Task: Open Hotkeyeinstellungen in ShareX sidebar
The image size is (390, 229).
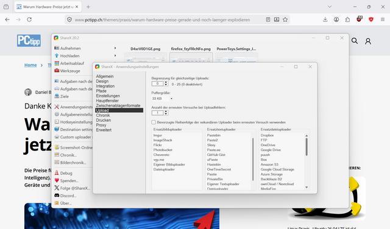Action: coord(73,122)
